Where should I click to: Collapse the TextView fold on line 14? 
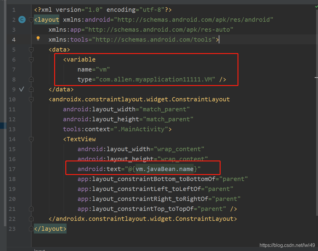[31, 139]
